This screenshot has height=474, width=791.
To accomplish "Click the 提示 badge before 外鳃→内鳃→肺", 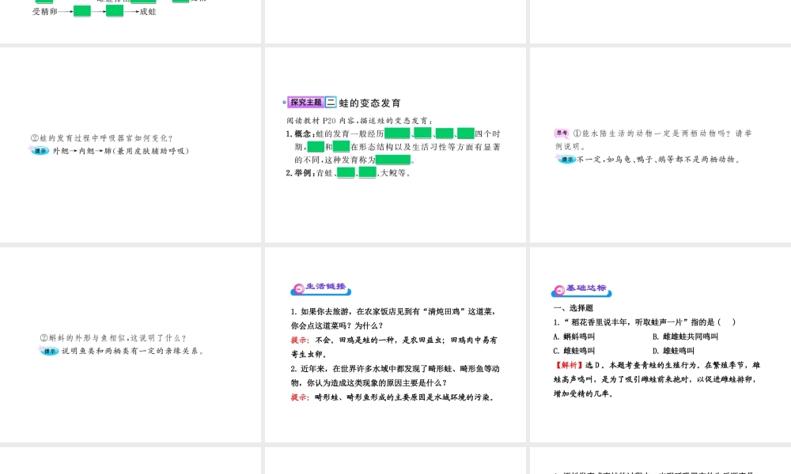I will 40,151.
